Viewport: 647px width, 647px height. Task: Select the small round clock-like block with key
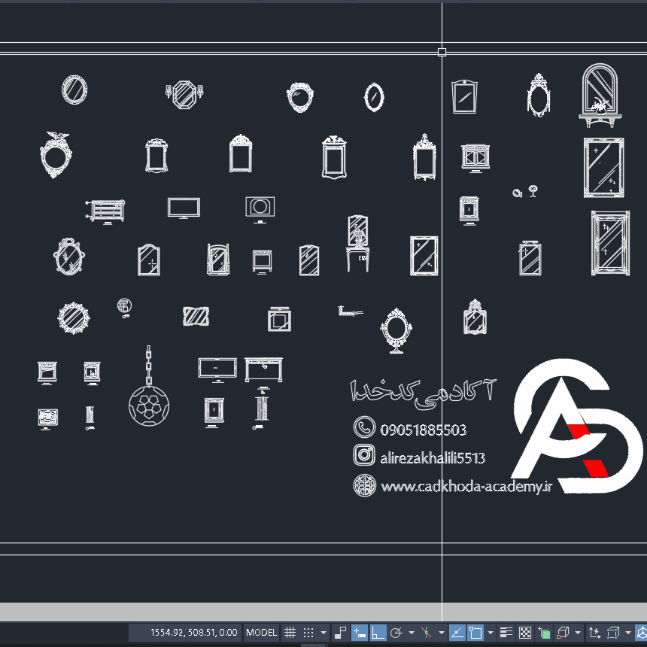pyautogui.click(x=124, y=308)
